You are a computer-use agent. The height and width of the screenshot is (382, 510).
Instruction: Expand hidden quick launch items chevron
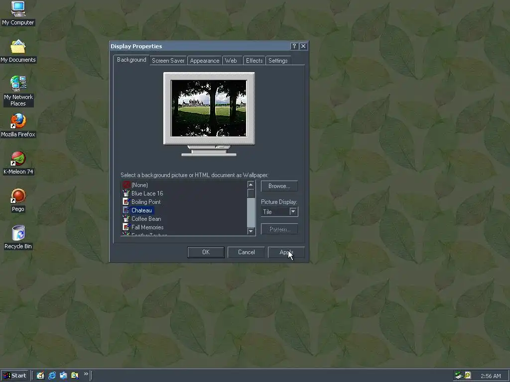click(x=86, y=374)
